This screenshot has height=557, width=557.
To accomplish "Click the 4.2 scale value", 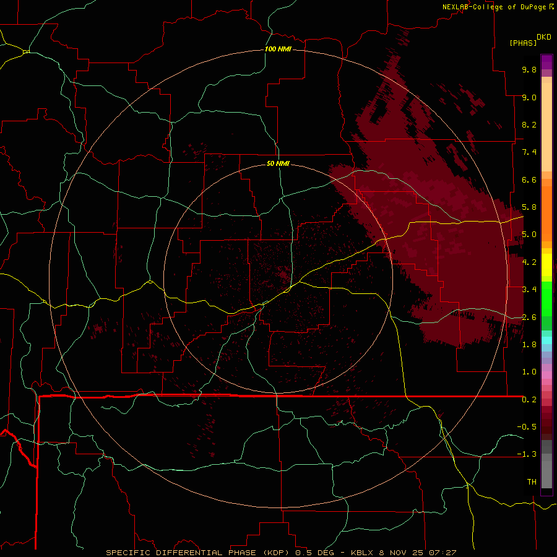I will coord(529,262).
